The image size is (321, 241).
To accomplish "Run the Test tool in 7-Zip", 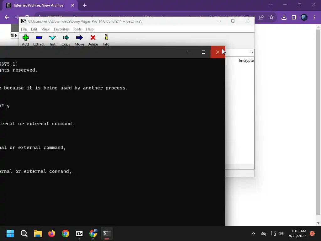I will [x=52, y=40].
